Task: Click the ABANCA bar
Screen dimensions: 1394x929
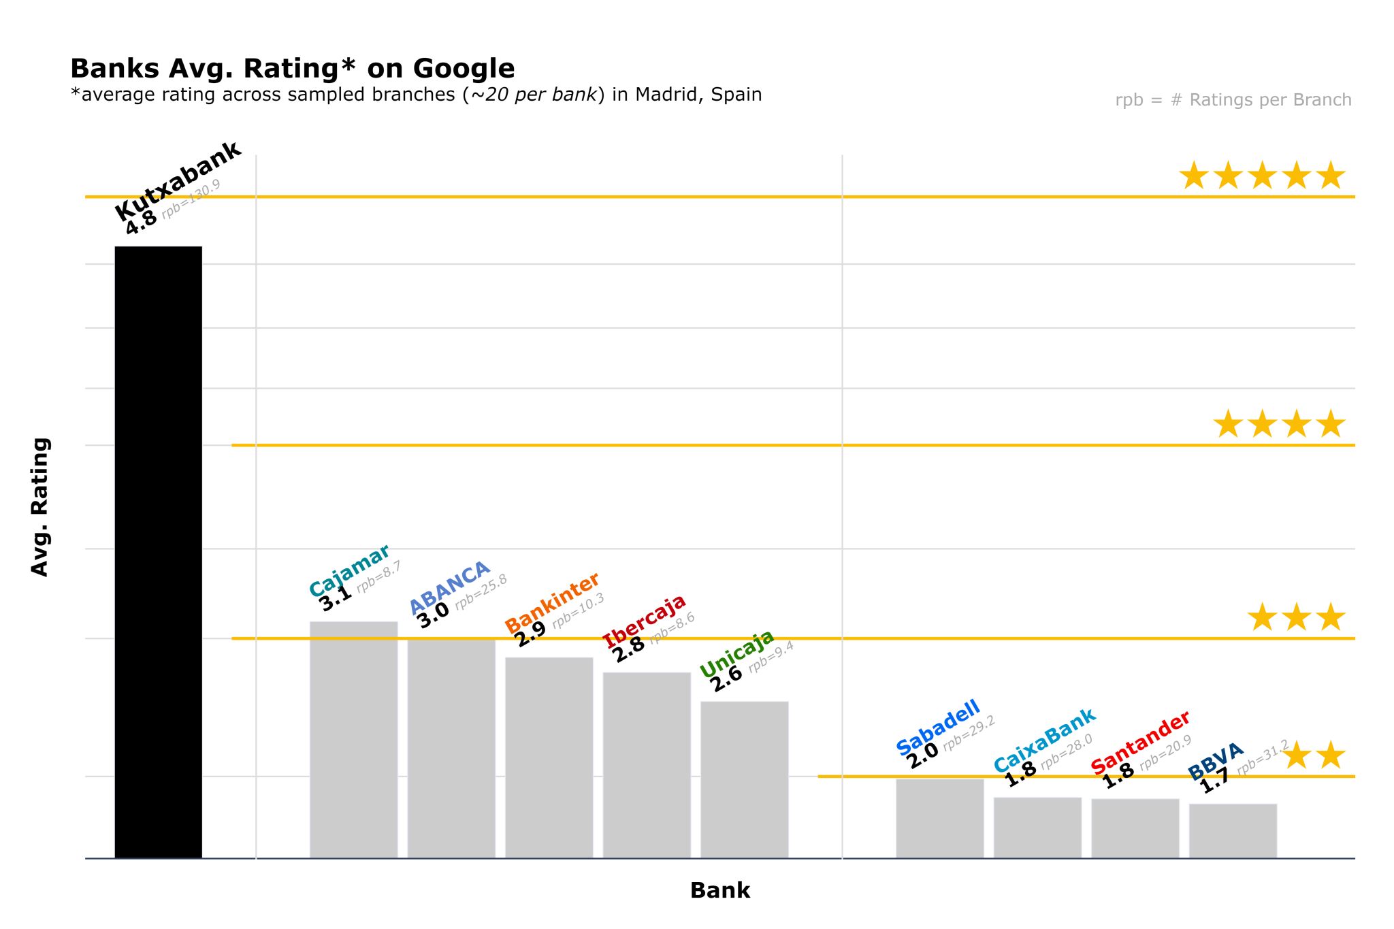Action: (451, 749)
